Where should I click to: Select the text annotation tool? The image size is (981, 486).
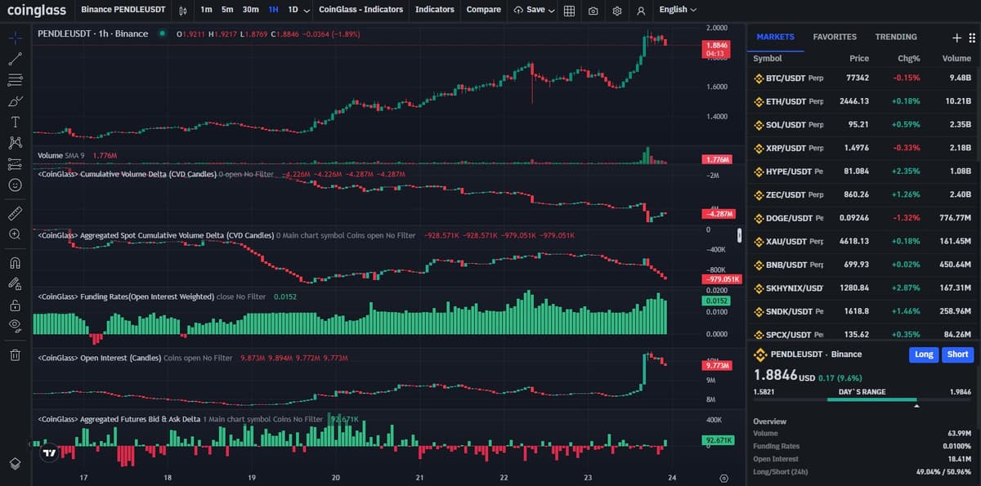(x=15, y=123)
